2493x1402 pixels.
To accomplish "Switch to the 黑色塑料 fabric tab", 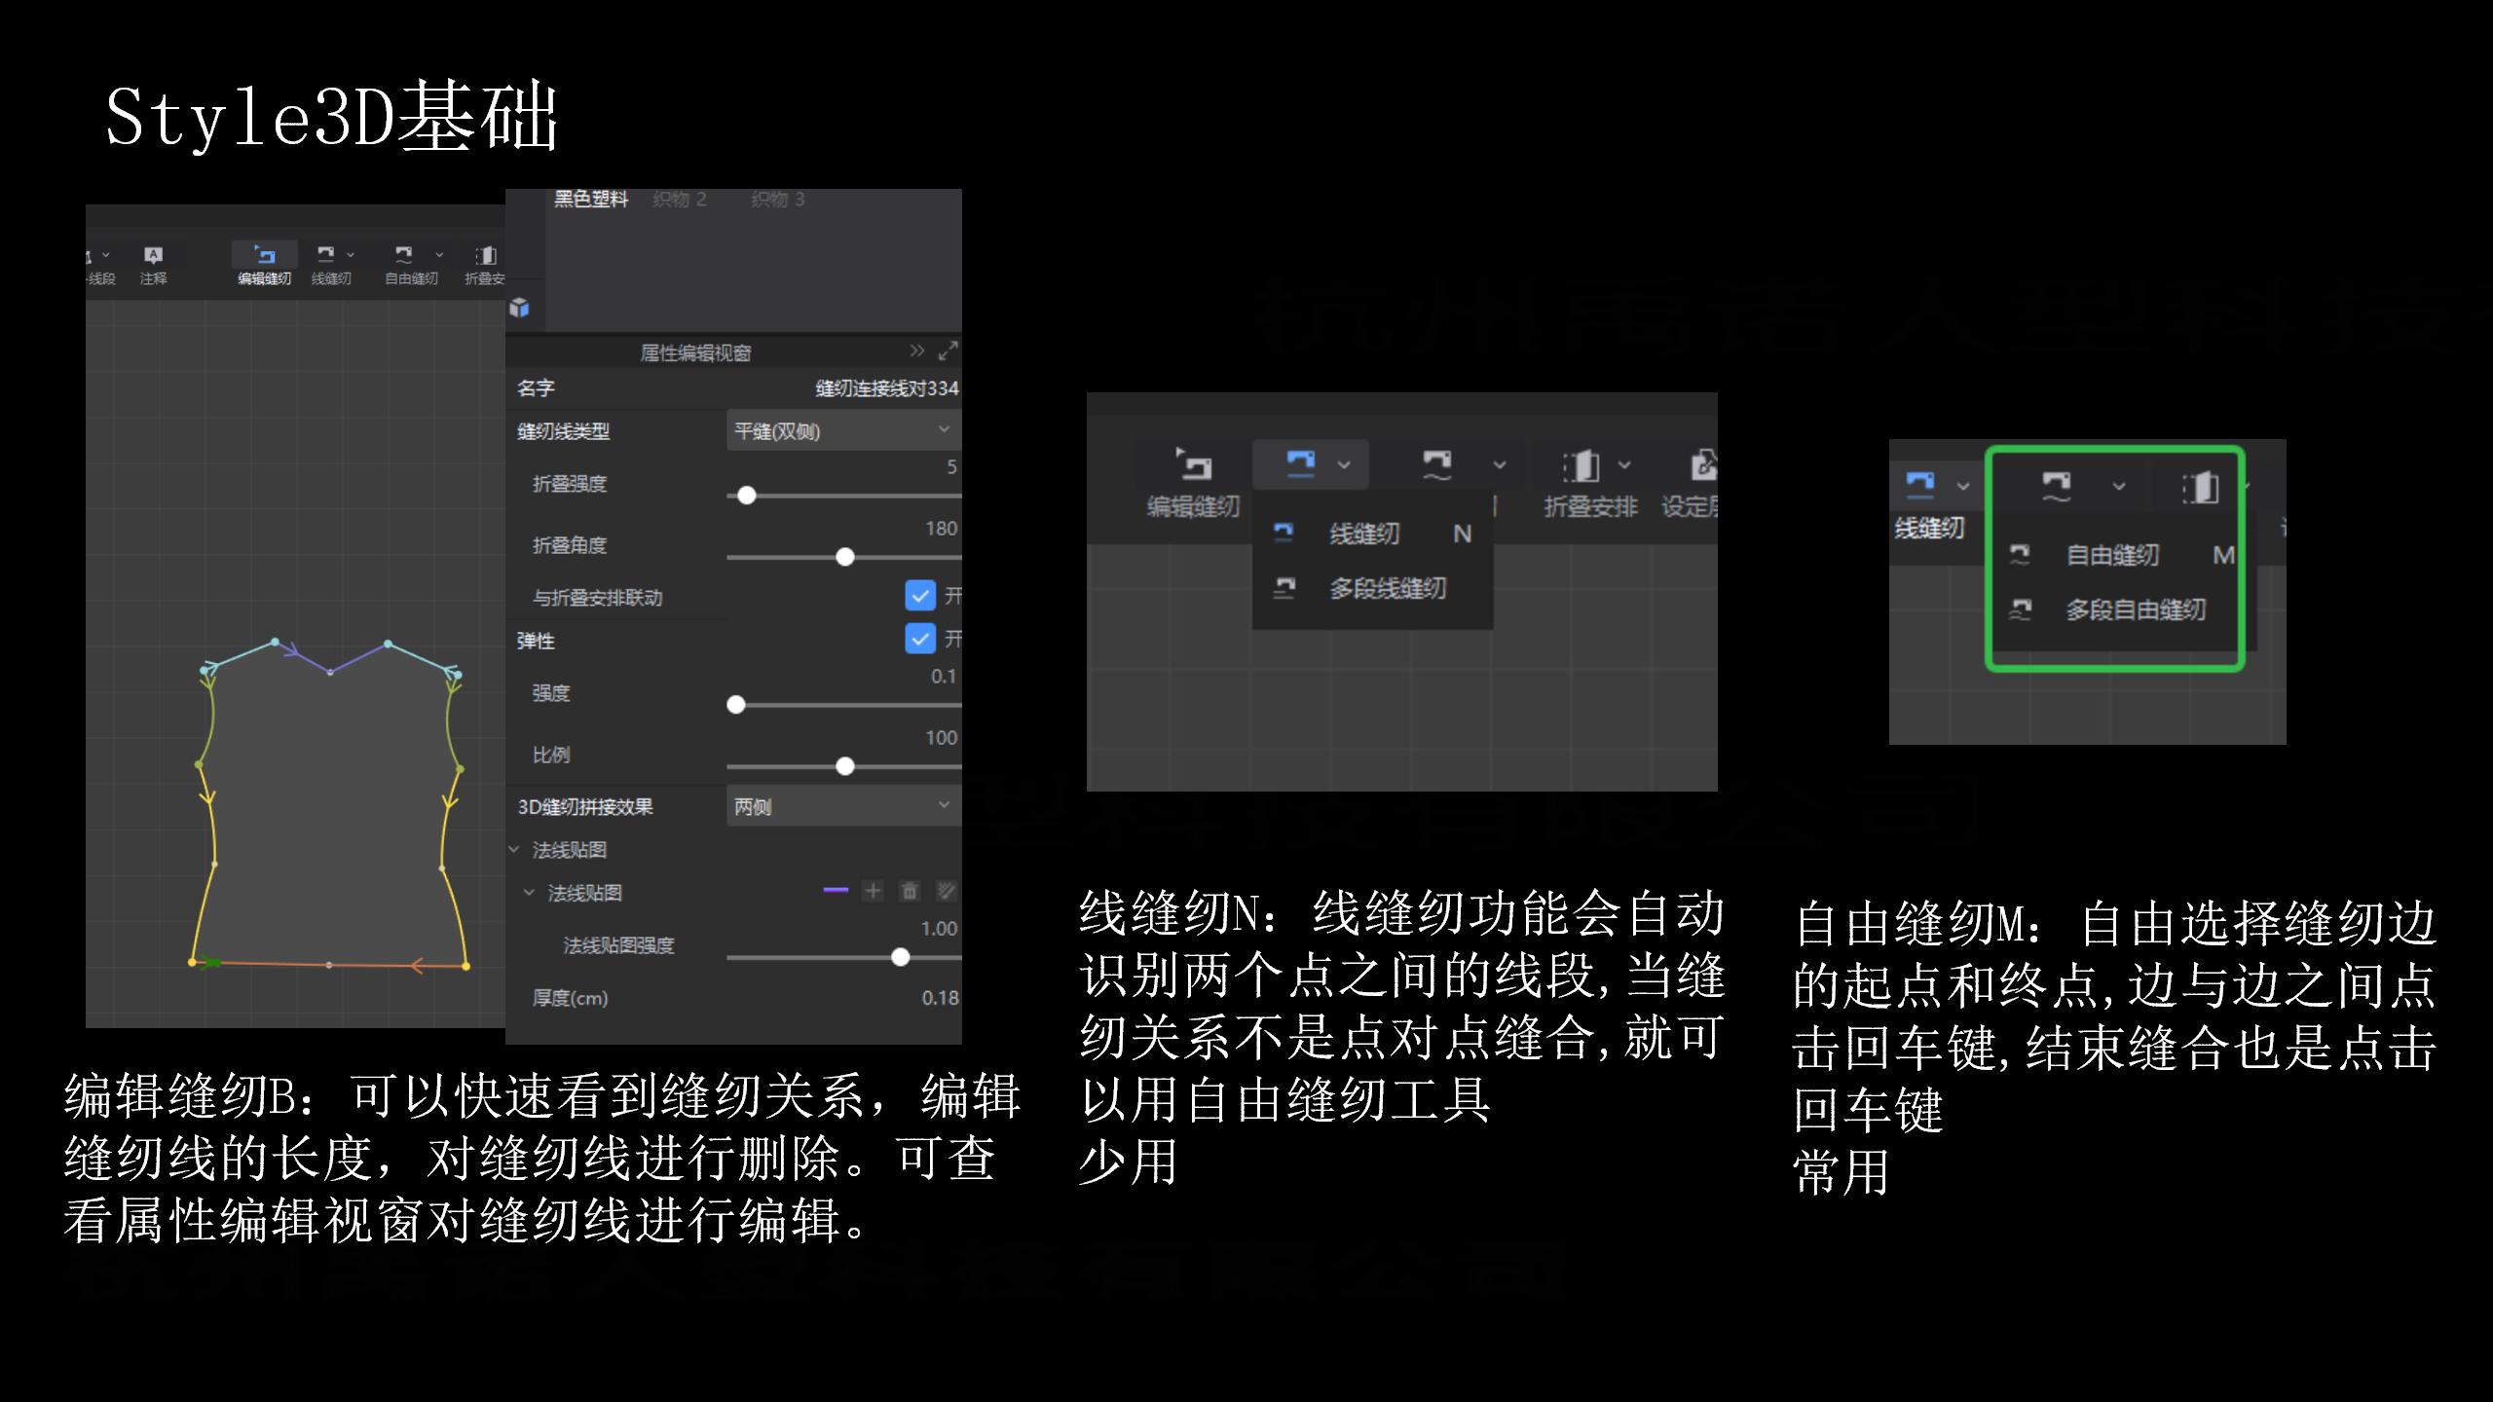I will pos(591,200).
